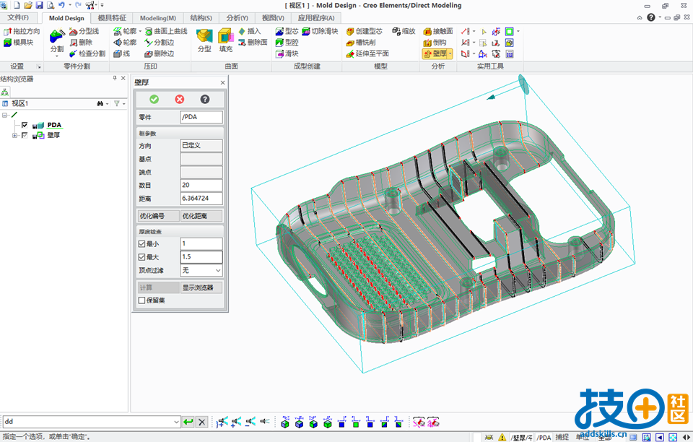Viewport: 693px width, 442px height.
Task: Click the red cancel X in 壁厚 dialog
Action: [180, 99]
